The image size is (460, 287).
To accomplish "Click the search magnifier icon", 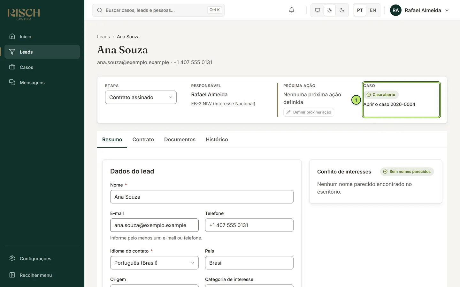I will (x=100, y=10).
